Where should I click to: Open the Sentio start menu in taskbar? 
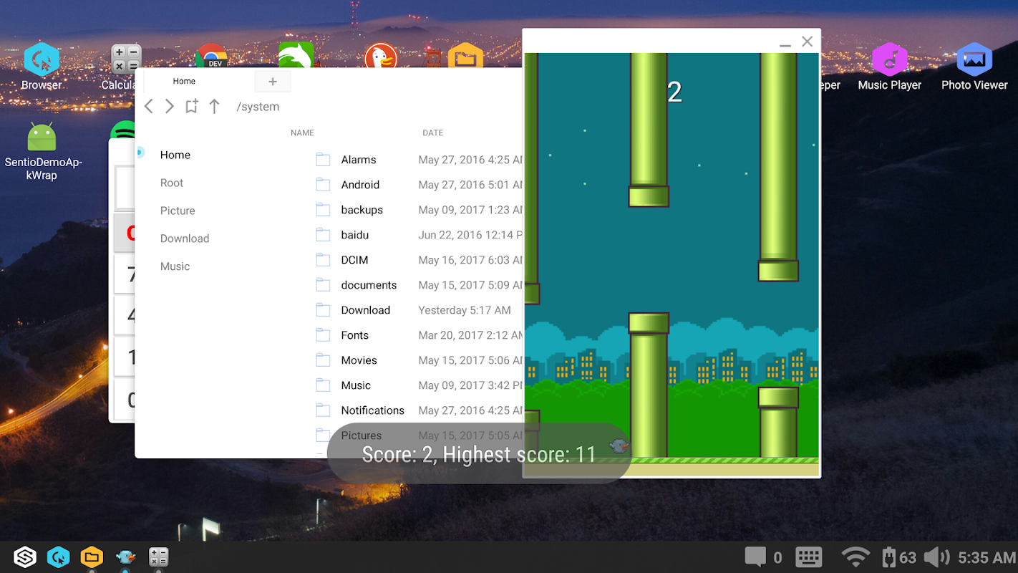(x=25, y=557)
